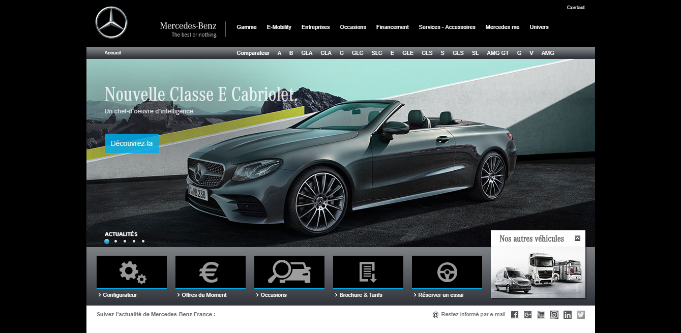Select the SL model

[x=475, y=53]
